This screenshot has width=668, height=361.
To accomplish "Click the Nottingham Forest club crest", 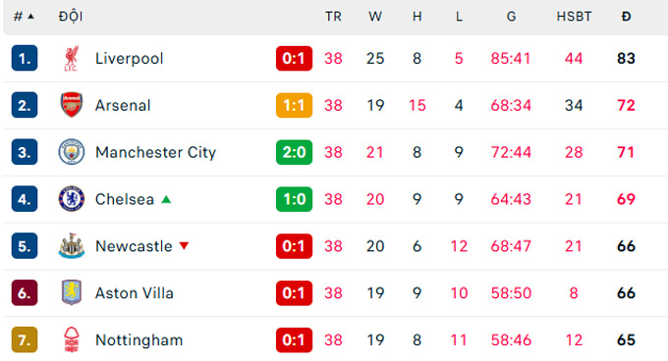I will click(x=71, y=339).
